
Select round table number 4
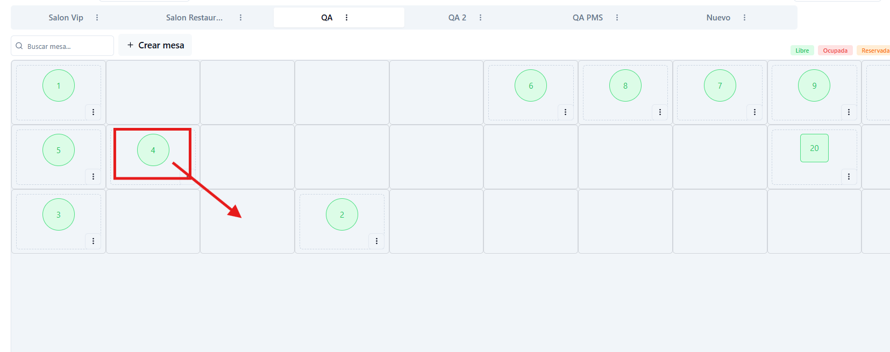153,150
